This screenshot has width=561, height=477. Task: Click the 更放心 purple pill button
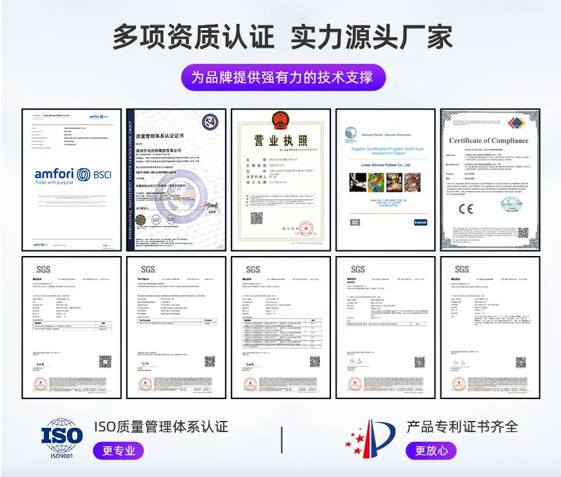tap(431, 450)
